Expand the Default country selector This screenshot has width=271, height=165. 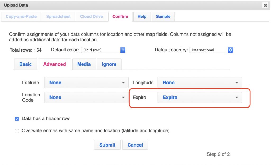(x=211, y=50)
